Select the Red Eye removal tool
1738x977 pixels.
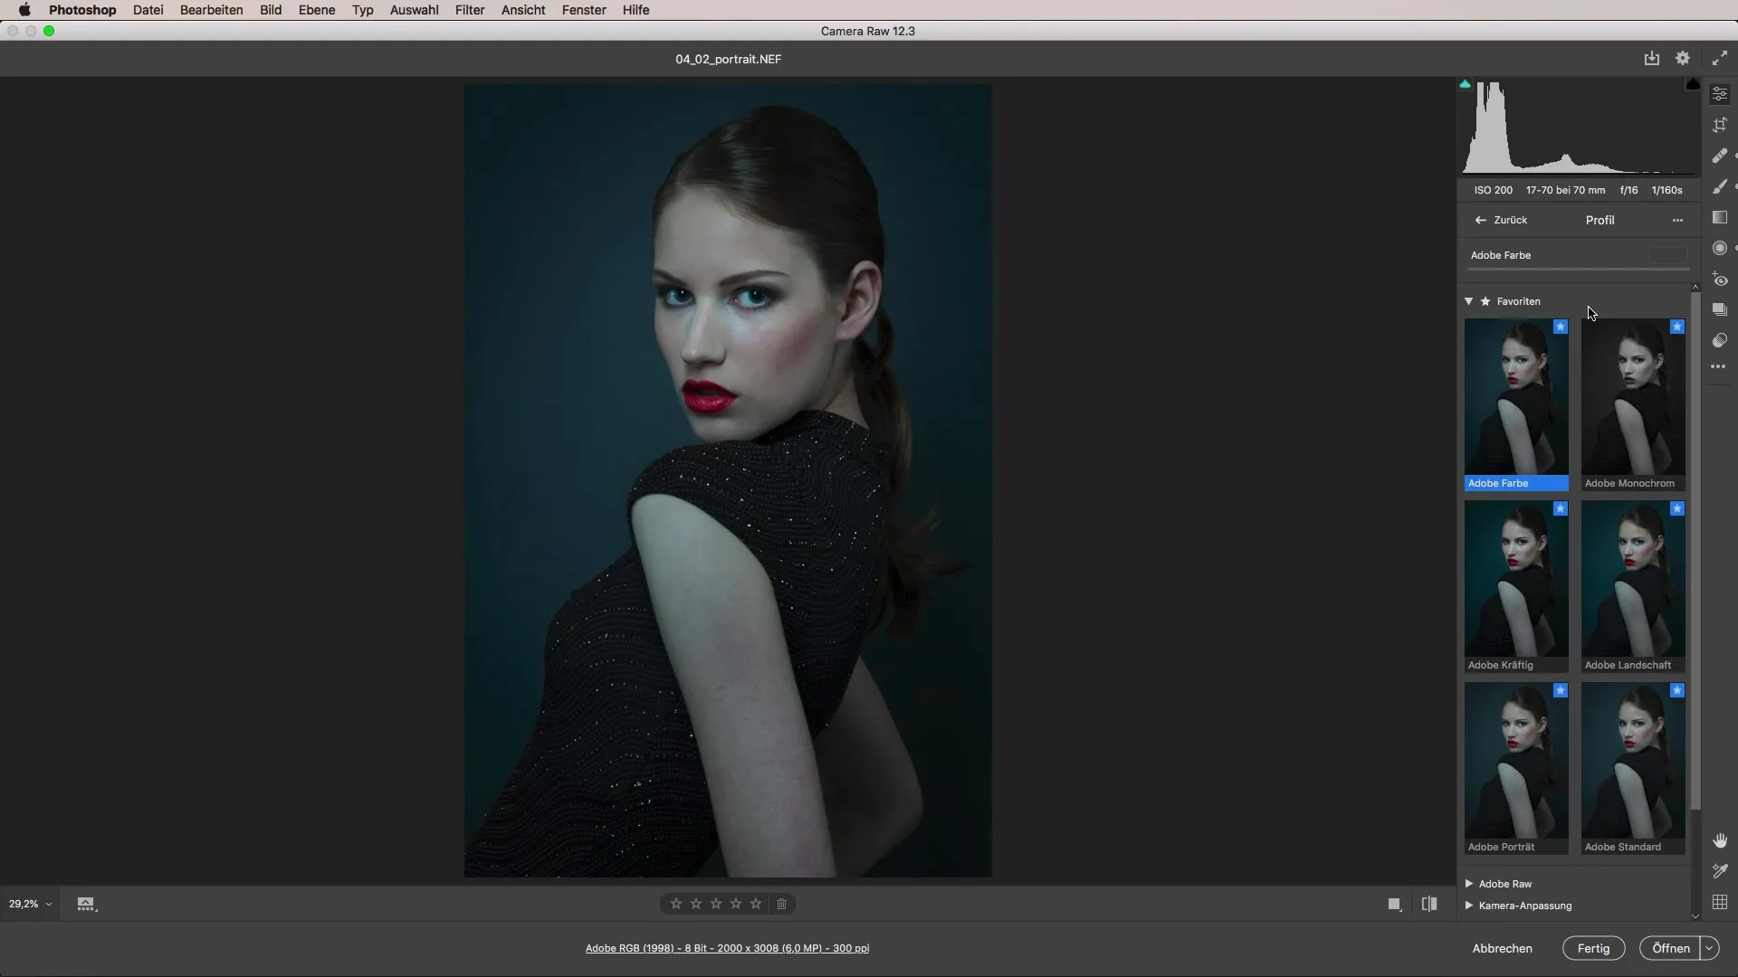[1720, 279]
